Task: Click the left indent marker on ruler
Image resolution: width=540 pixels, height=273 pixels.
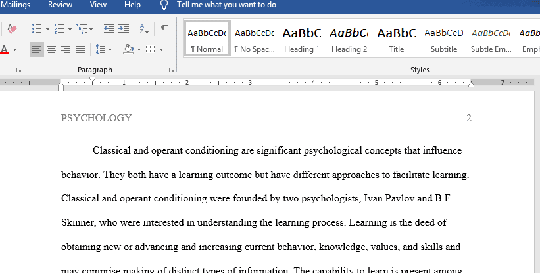Action: pyautogui.click(x=61, y=87)
